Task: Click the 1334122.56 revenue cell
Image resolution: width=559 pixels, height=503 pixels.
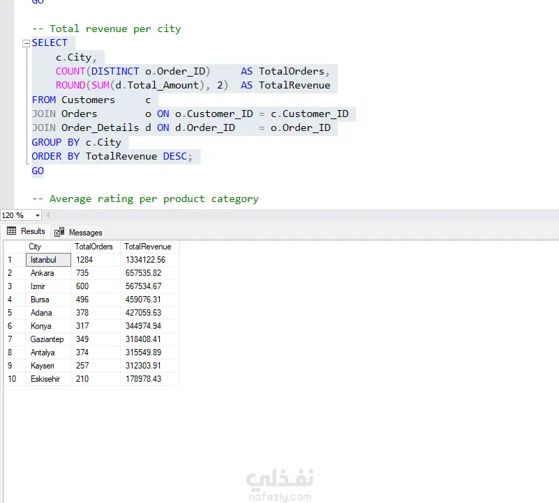Action: click(150, 260)
